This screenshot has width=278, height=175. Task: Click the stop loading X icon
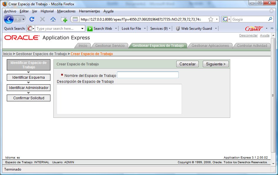click(42, 19)
